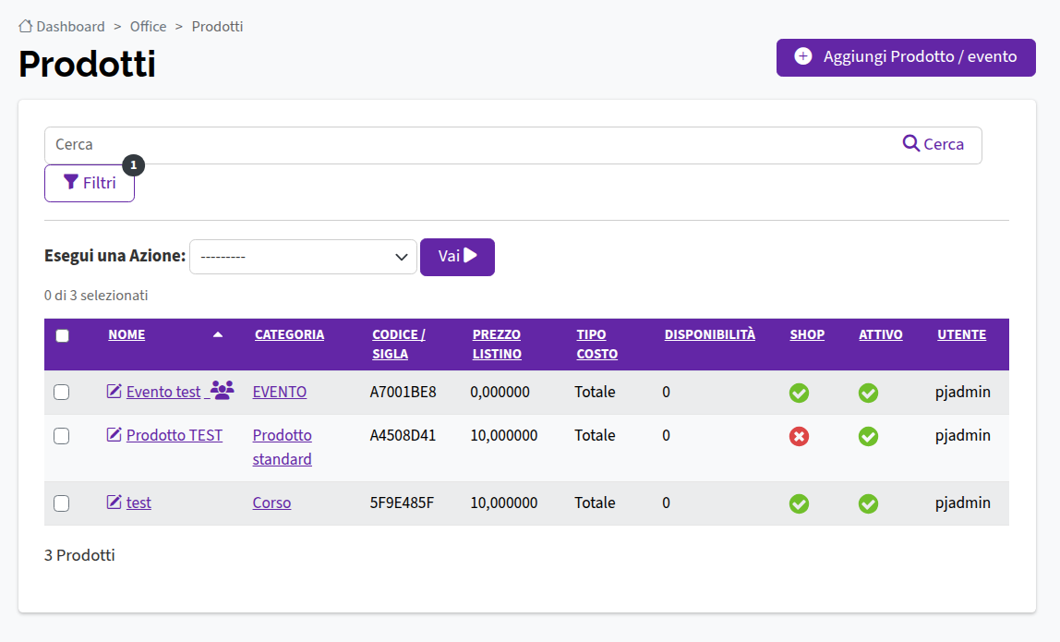1060x642 pixels.
Task: Click the green Shop checkmark for Evento test
Action: click(x=799, y=393)
